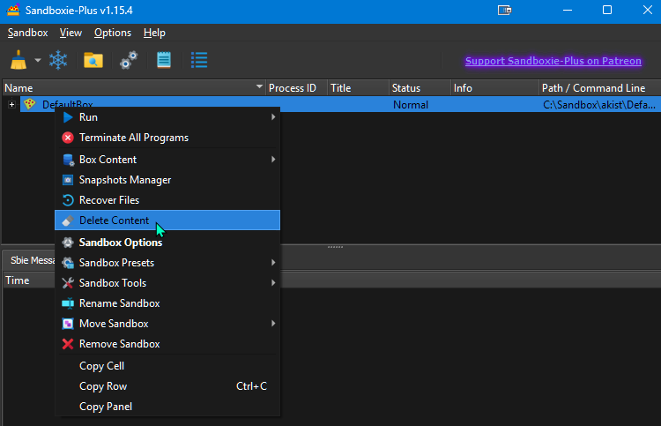
Task: Click the always-on-top window icon in title bar
Action: click(x=505, y=10)
